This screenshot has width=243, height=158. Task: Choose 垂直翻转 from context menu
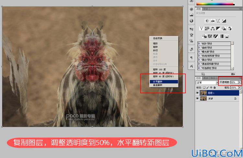pyautogui.click(x=164, y=85)
